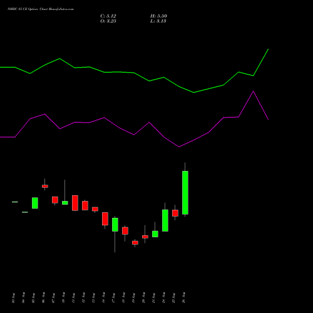Select the open value O: 3.25
Screen dimensions: 313x313
pyautogui.click(x=108, y=21)
